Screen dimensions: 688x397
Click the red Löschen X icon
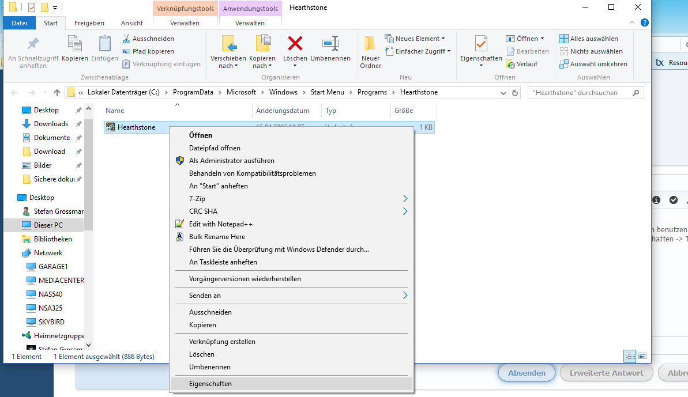(295, 43)
